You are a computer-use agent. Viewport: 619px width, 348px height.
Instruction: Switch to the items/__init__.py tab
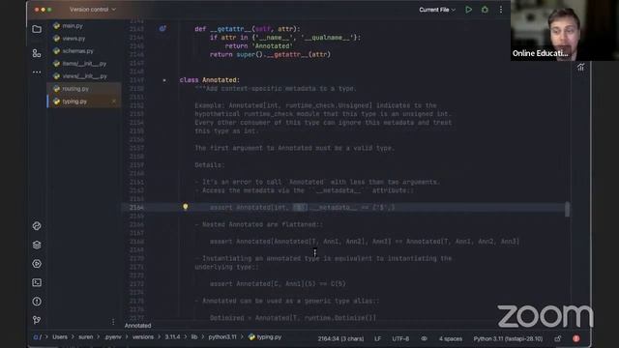[x=84, y=64]
